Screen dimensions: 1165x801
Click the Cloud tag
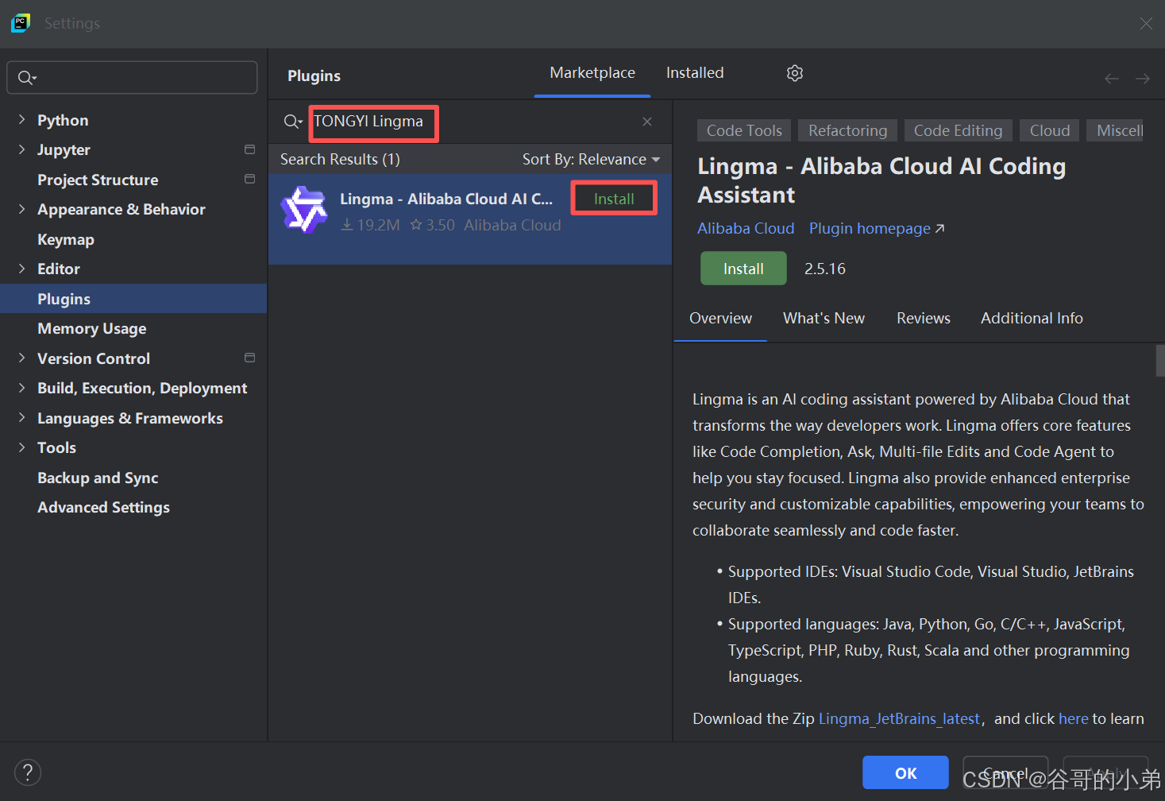(1049, 130)
